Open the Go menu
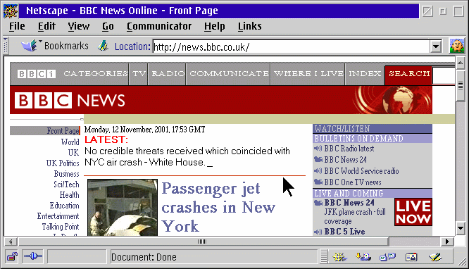This screenshot has width=469, height=269. [108, 26]
